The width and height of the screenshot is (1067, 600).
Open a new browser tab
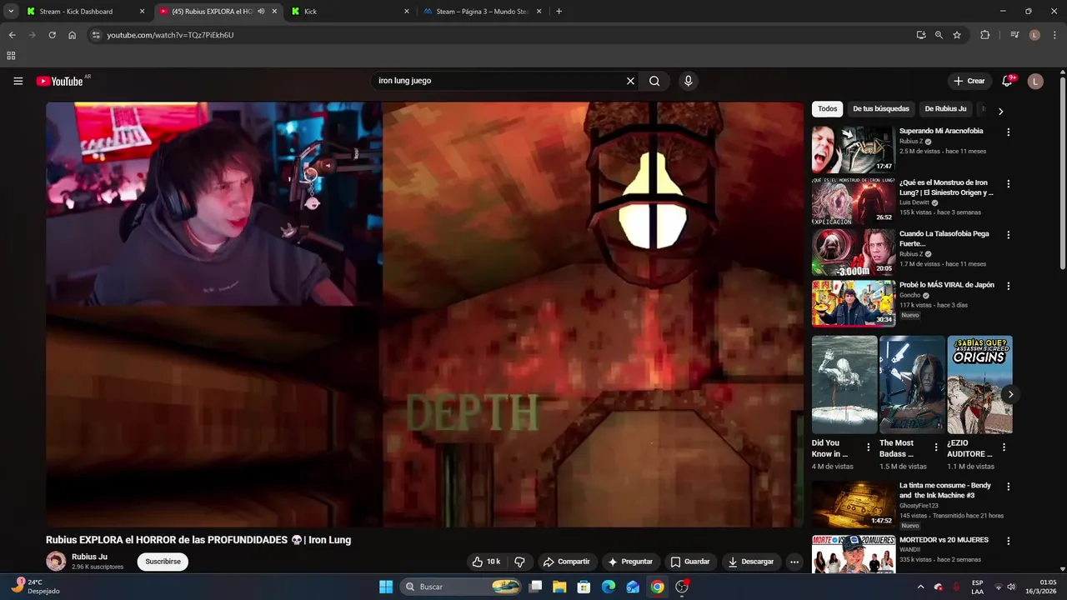click(559, 12)
